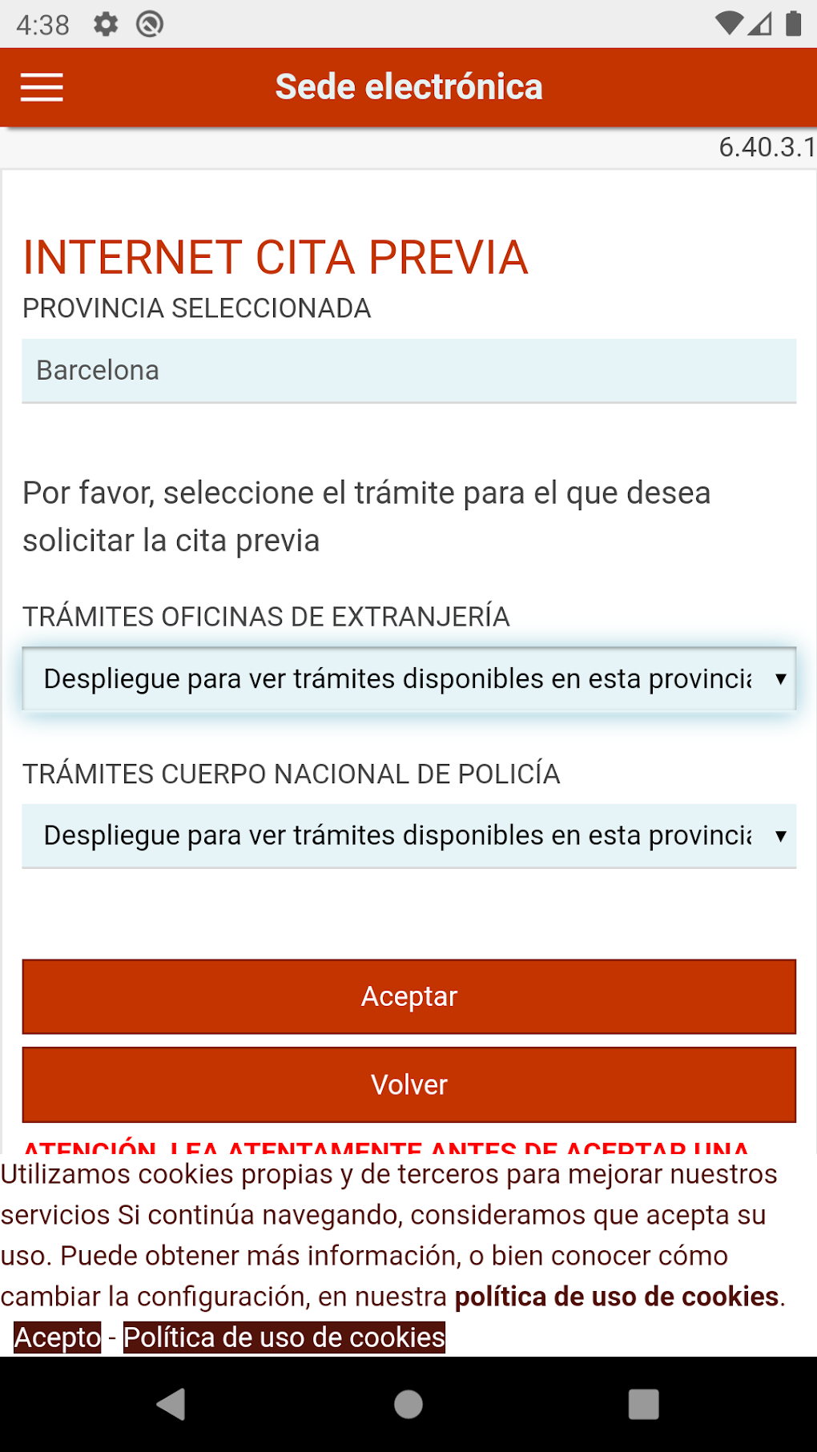Image resolution: width=817 pixels, height=1452 pixels.
Task: Click the arrow on the Policía trámites dropdown
Action: (x=780, y=836)
